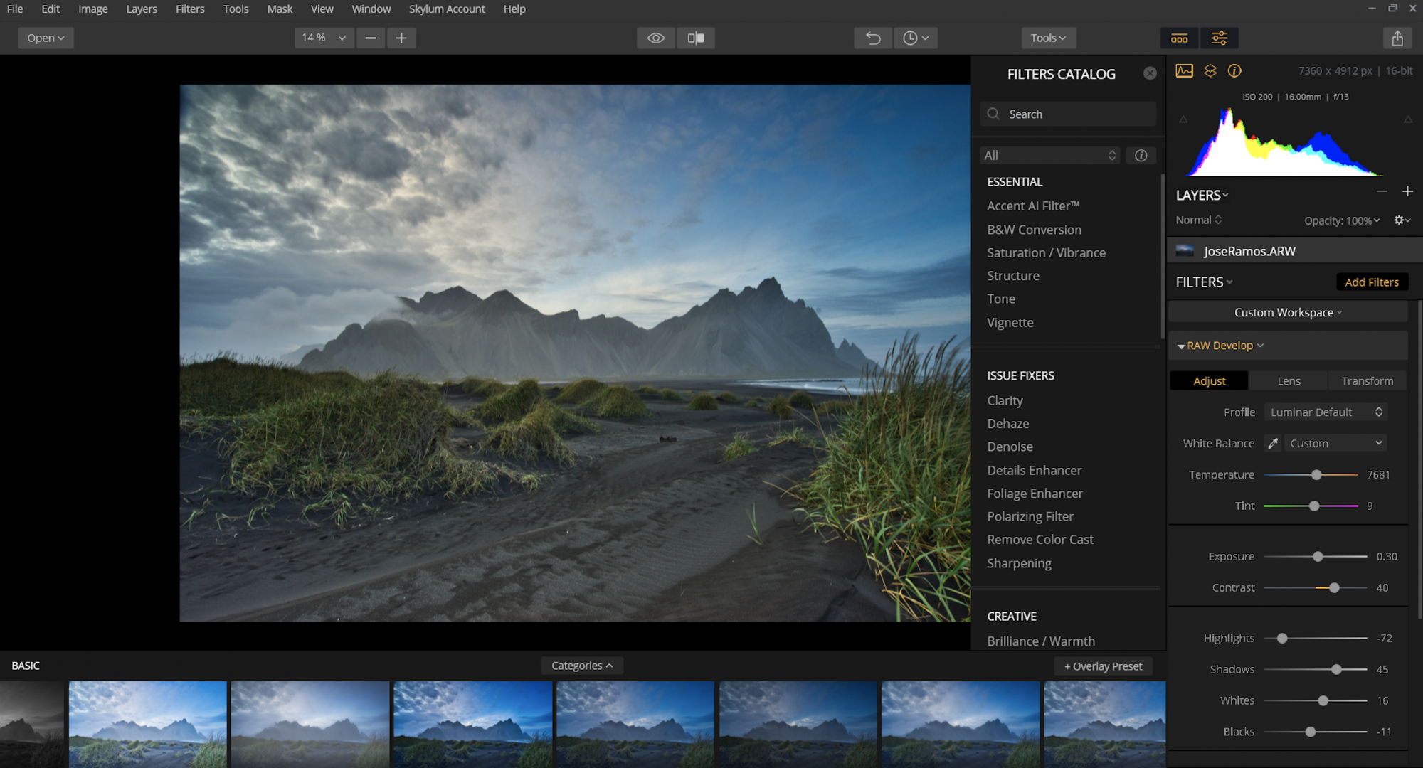1423x768 pixels.
Task: Click the Add Filters plus icon
Action: click(1372, 282)
